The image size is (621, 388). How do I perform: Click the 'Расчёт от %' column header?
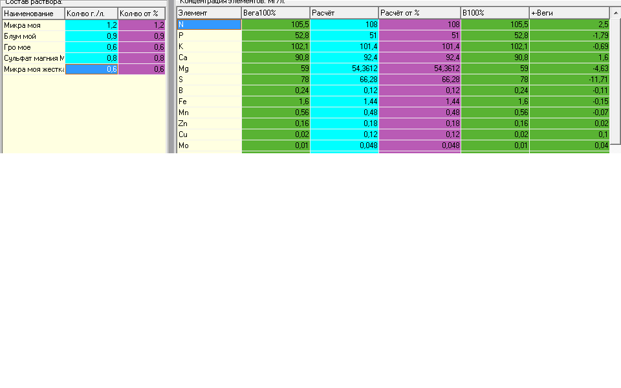pos(420,13)
